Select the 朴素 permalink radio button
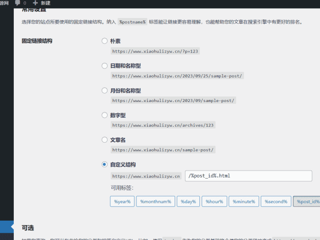The height and width of the screenshot is (240, 320). pyautogui.click(x=105, y=41)
